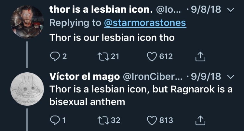Click the @IronCiber... username handle
The image size is (244, 131).
tap(150, 77)
